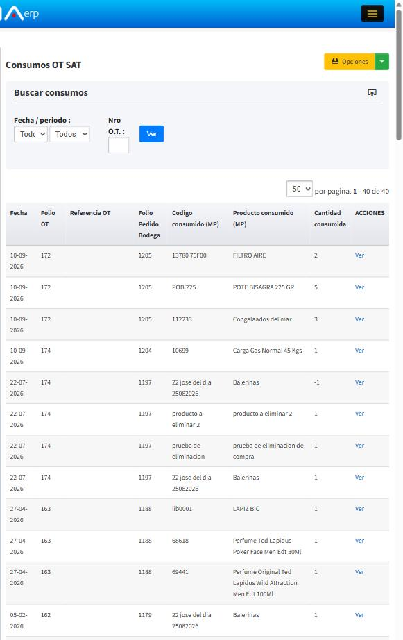The width and height of the screenshot is (403, 640).
Task: Collapse the Buscar consumos panel icon
Action: pyautogui.click(x=372, y=92)
